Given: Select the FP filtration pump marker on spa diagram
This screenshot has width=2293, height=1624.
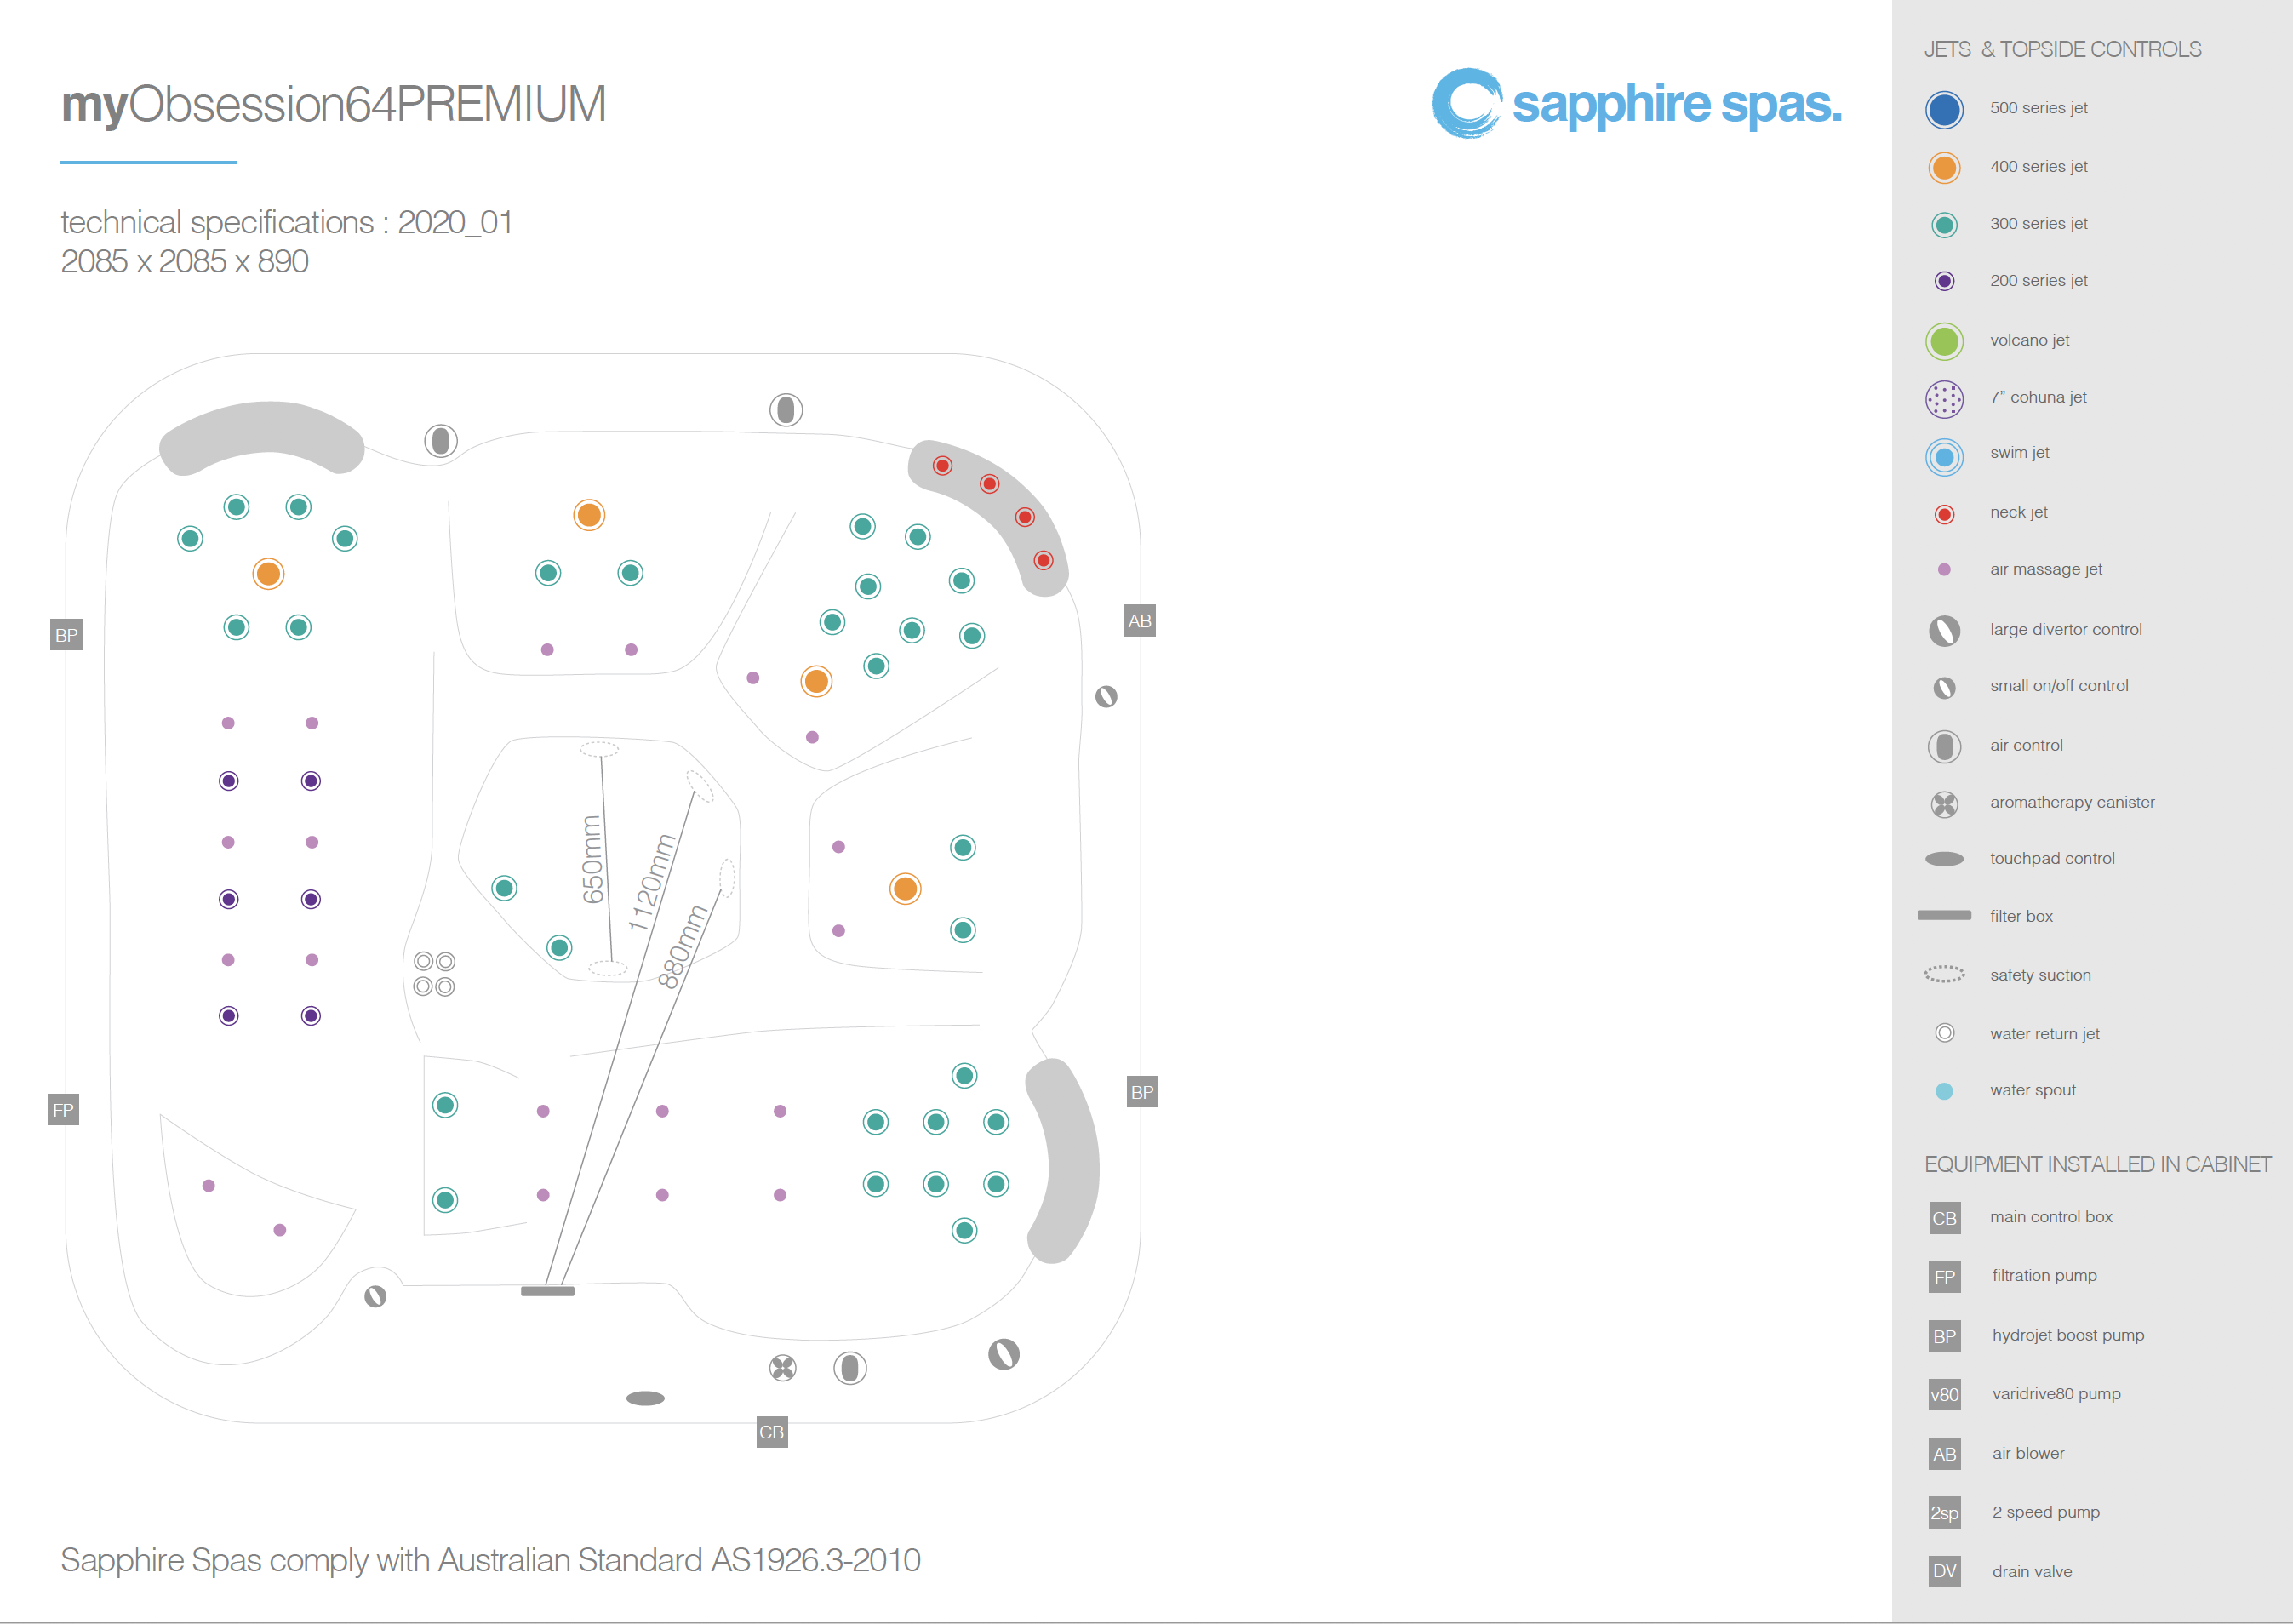Looking at the screenshot, I should [x=63, y=1110].
